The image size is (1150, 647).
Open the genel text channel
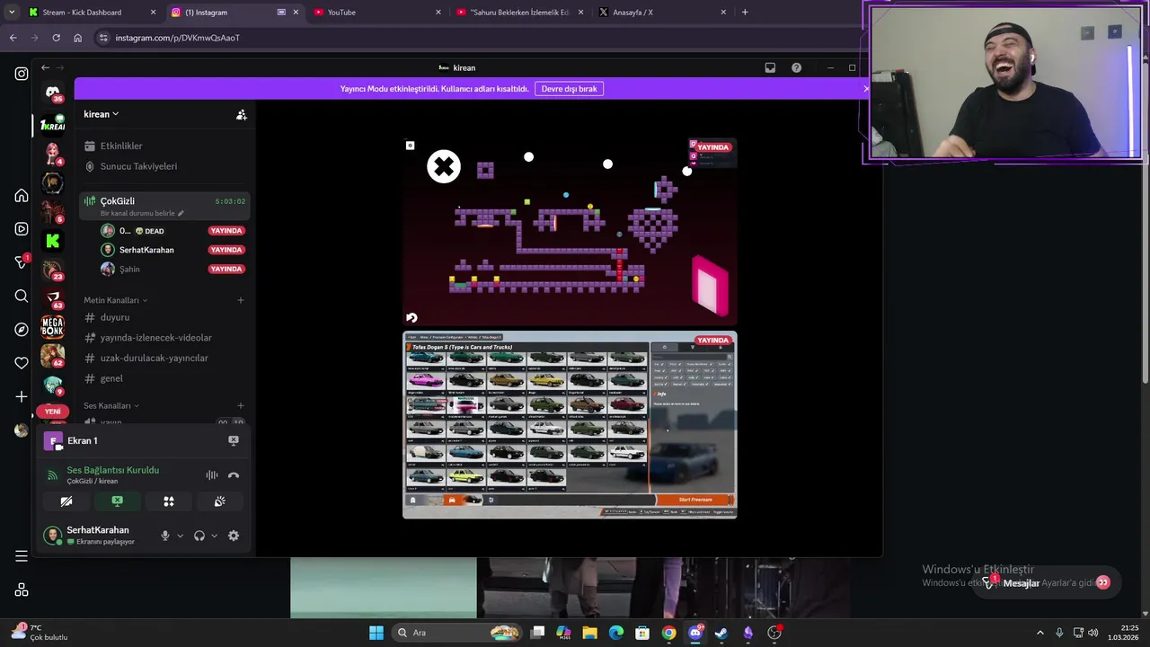click(x=164, y=378)
